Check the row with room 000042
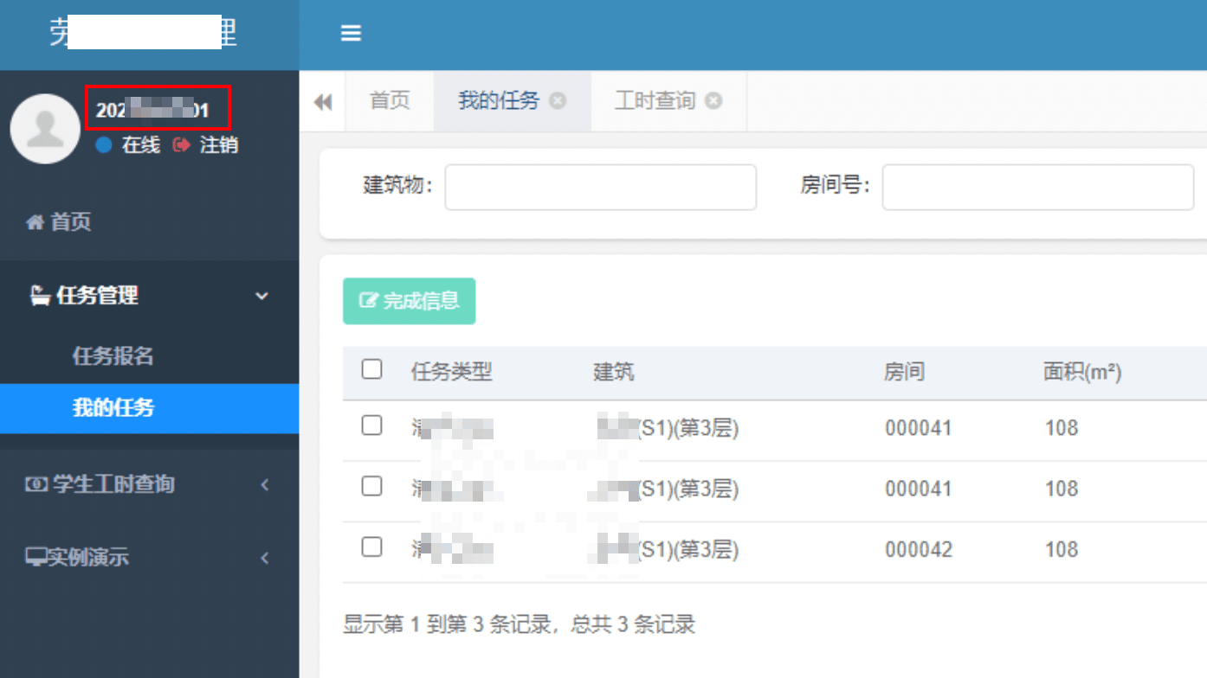Image resolution: width=1207 pixels, height=678 pixels. pyautogui.click(x=371, y=547)
